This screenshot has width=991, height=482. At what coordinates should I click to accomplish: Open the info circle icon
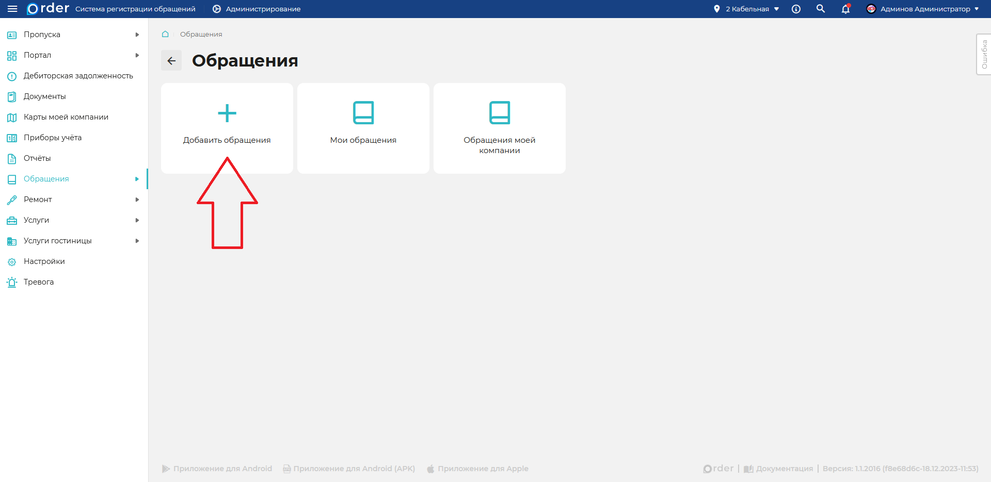(x=796, y=9)
